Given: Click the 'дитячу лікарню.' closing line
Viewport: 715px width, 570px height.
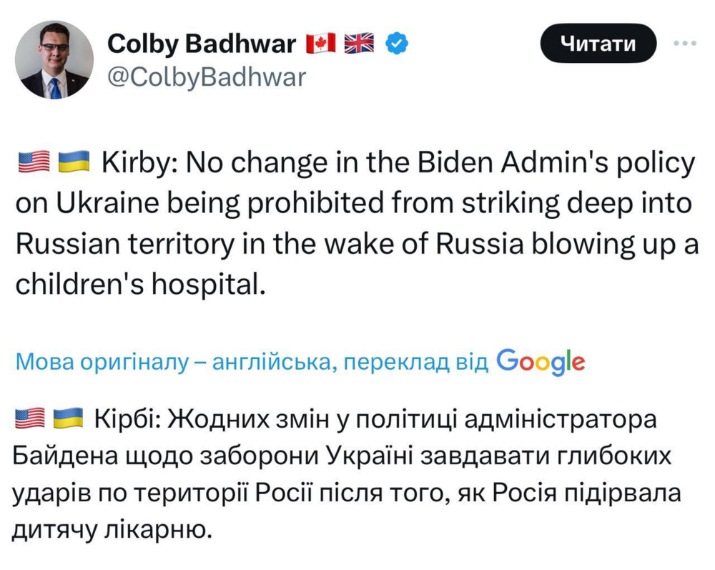Looking at the screenshot, I should click(113, 531).
